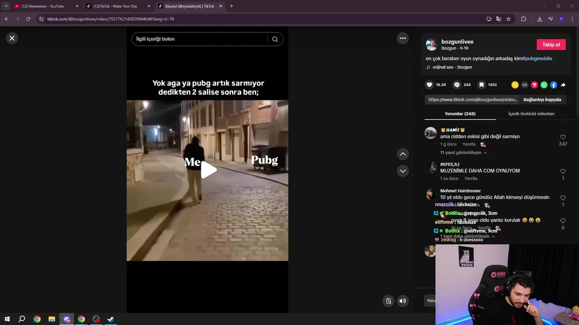The width and height of the screenshot is (579, 325).
Task: Open site information icon in address bar
Action: [41, 19]
